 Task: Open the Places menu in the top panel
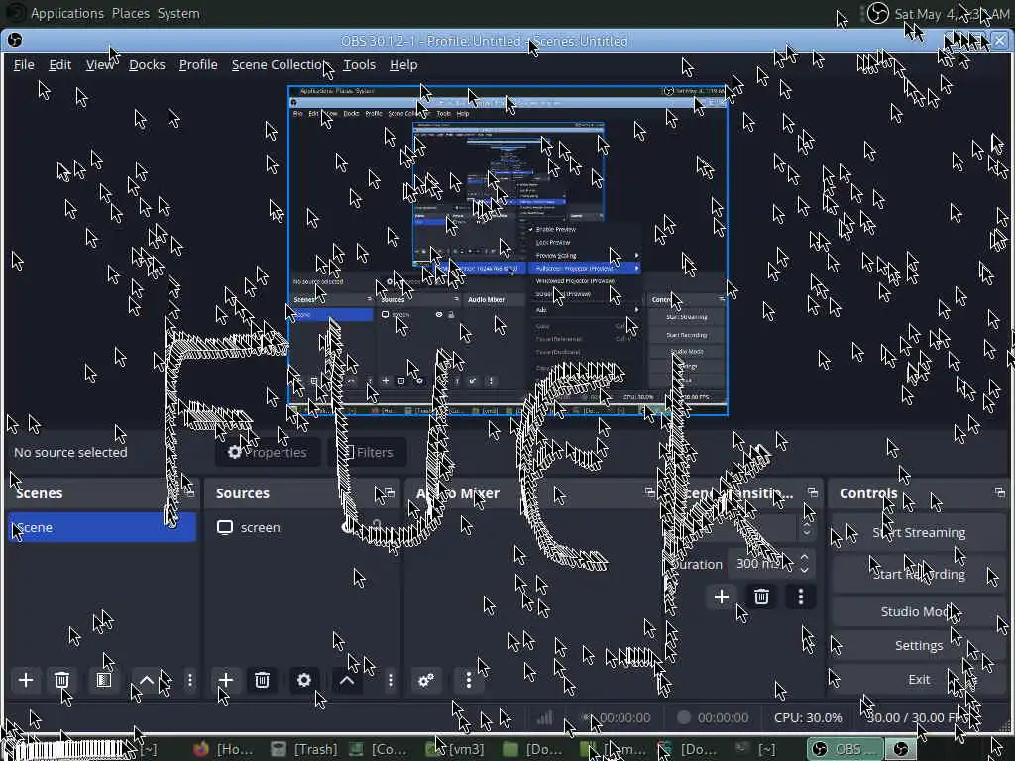pyautogui.click(x=130, y=13)
